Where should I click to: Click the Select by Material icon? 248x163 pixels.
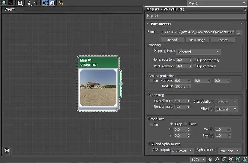[x=61, y=3]
